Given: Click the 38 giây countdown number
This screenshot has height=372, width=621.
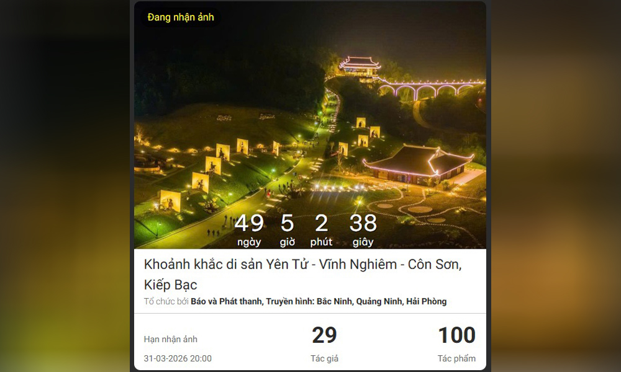Looking at the screenshot, I should click(363, 223).
